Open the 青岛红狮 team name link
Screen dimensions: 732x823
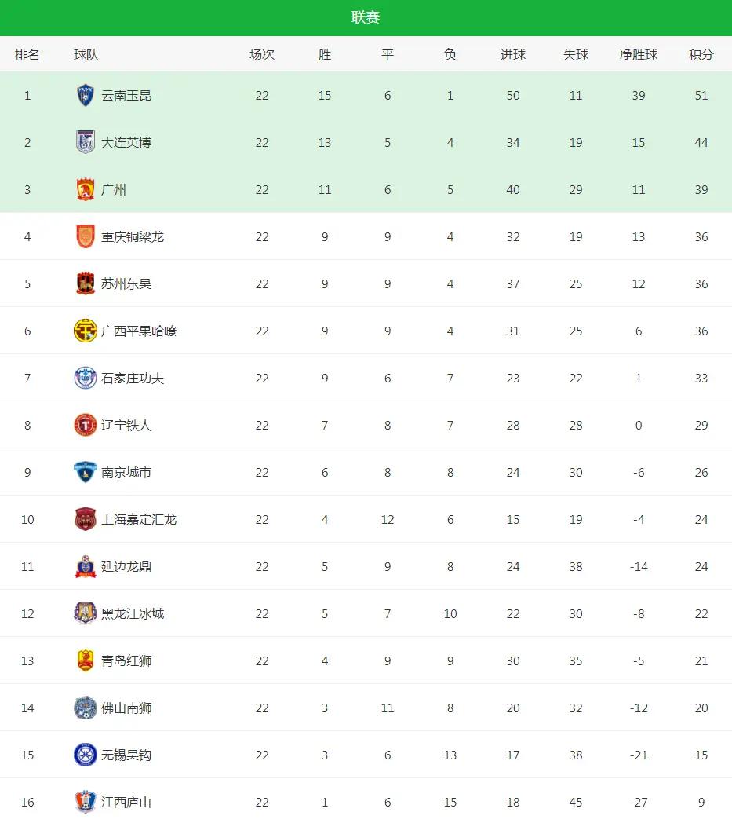point(126,660)
